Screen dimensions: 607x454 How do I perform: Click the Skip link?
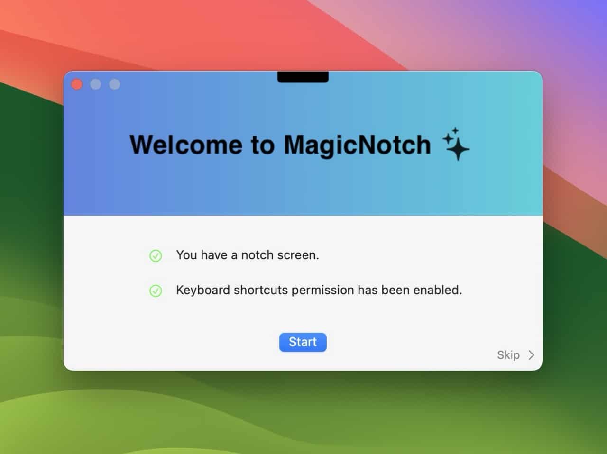coord(508,355)
